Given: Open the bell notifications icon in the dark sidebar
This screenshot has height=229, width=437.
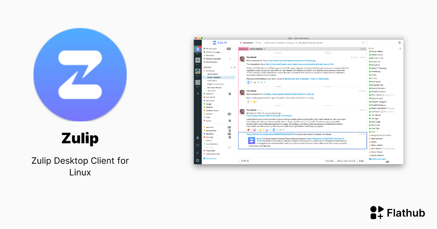Looking at the screenshot, I should click(198, 137).
